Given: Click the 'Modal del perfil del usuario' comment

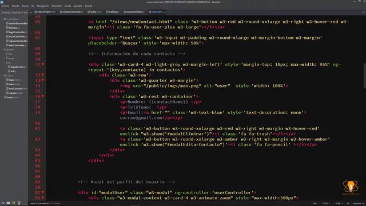Looking at the screenshot, I should 126,182.
